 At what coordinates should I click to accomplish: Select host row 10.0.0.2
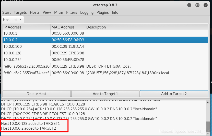coord(105,40)
